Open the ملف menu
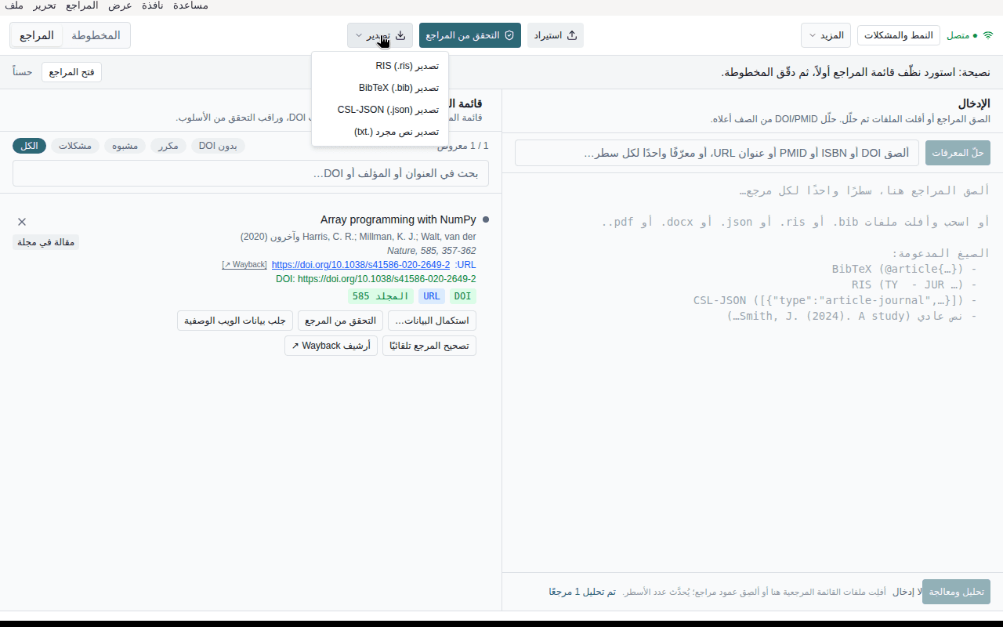 pos(14,5)
